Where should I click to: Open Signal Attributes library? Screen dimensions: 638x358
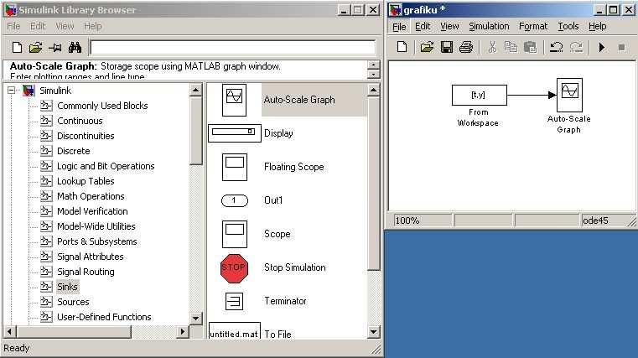coord(91,257)
